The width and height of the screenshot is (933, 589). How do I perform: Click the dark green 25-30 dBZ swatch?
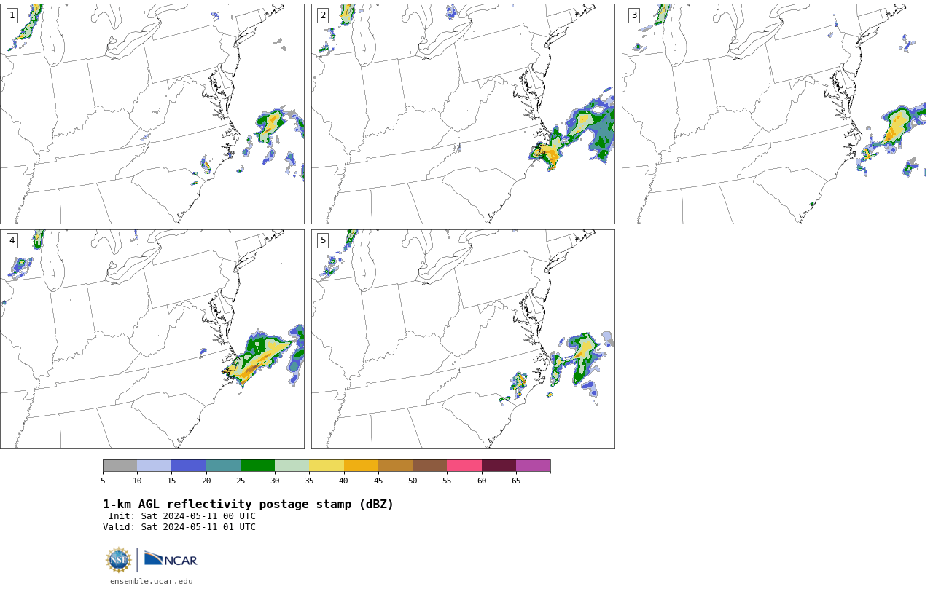[257, 466]
